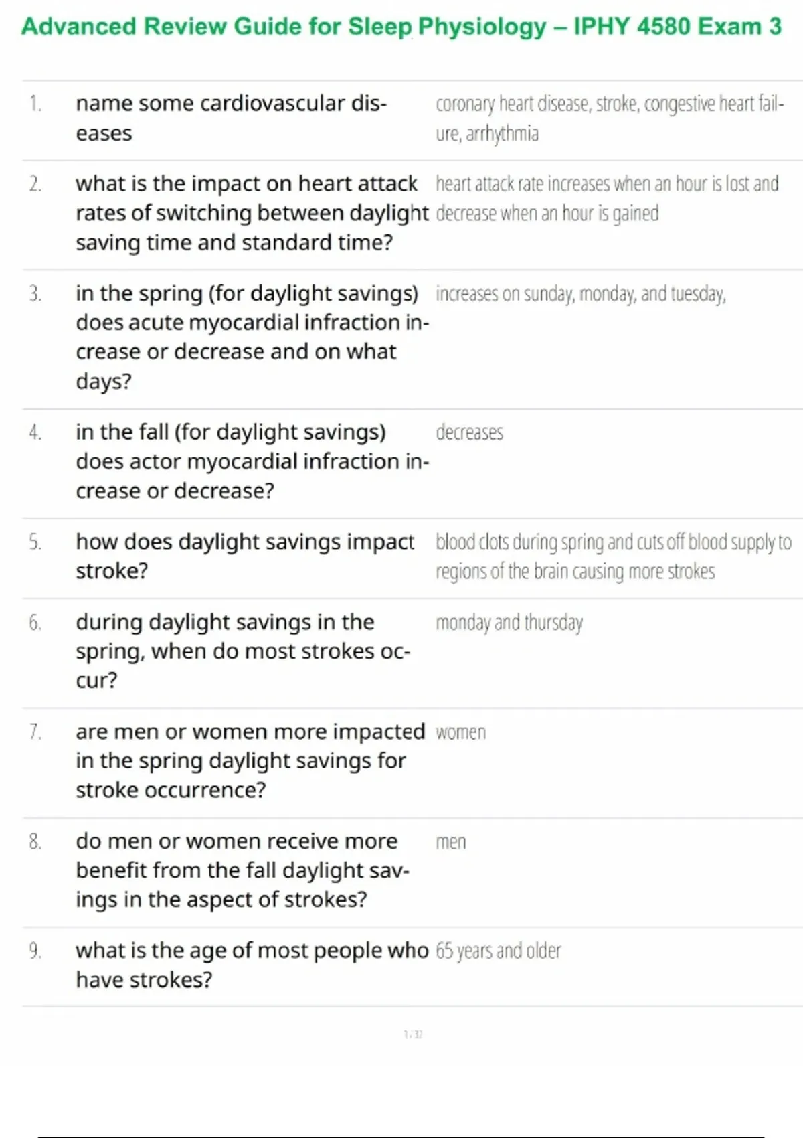Screen dimensions: 803x1138
Task: Select the answer 'women'
Action: tap(460, 732)
